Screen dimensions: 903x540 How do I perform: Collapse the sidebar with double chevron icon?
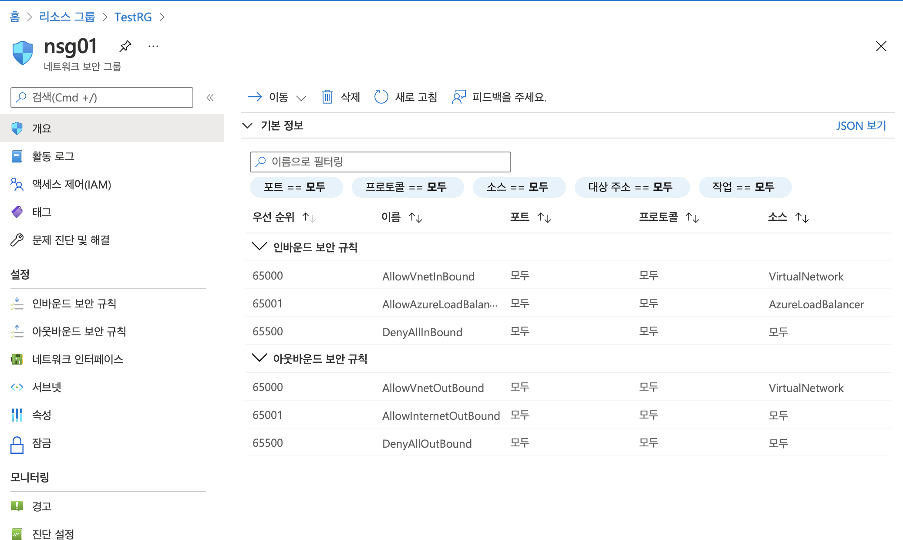pyautogui.click(x=210, y=98)
